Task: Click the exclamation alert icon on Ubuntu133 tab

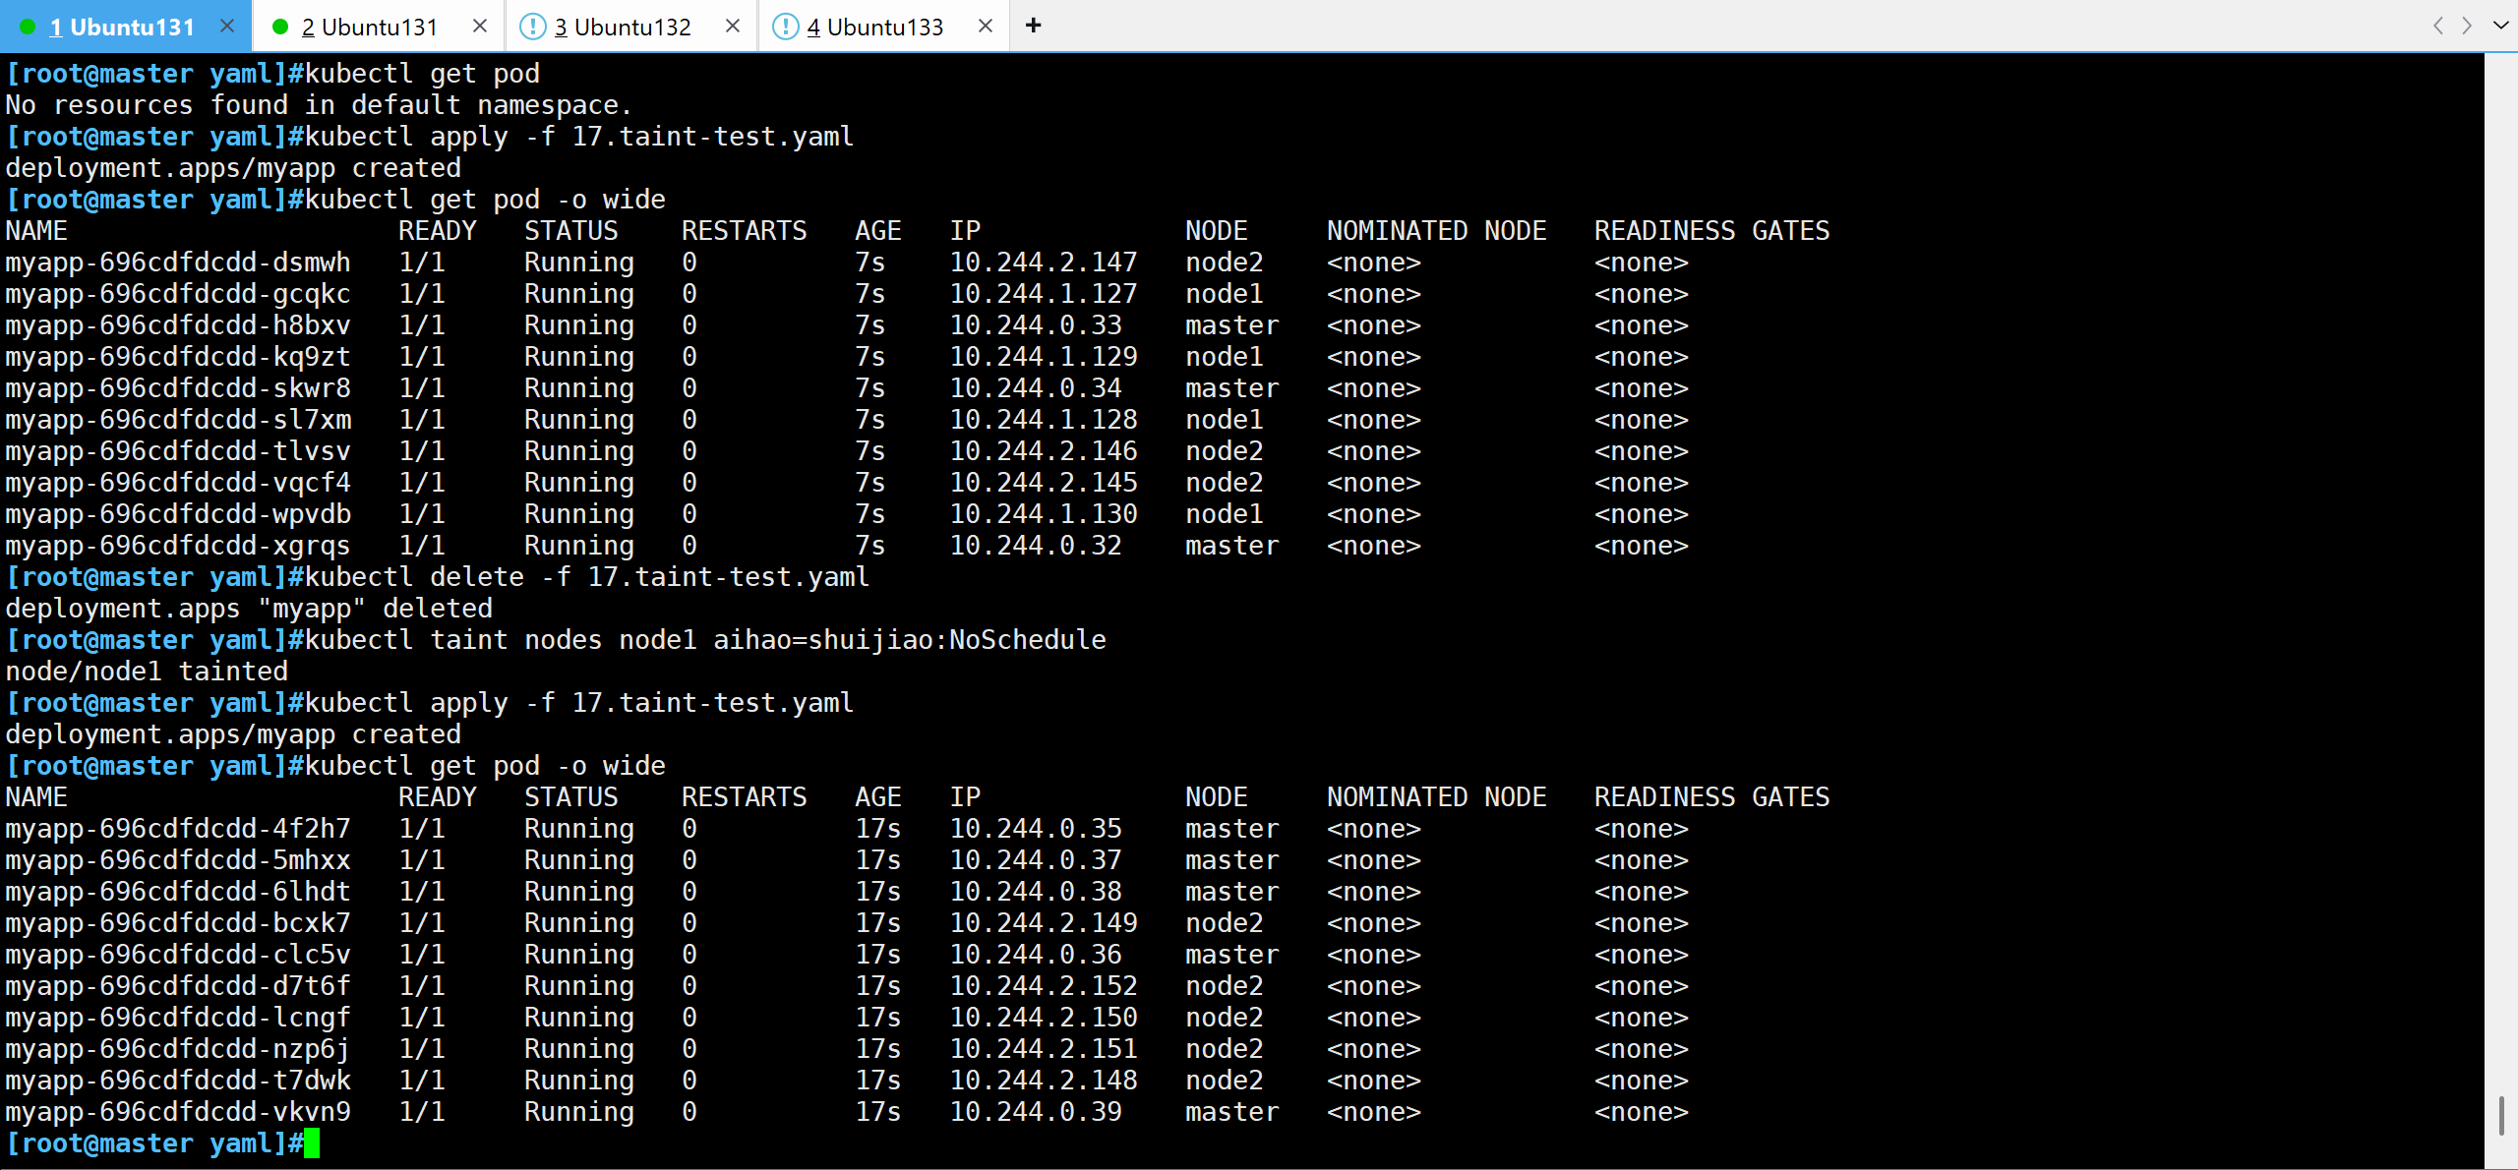Action: click(x=785, y=27)
